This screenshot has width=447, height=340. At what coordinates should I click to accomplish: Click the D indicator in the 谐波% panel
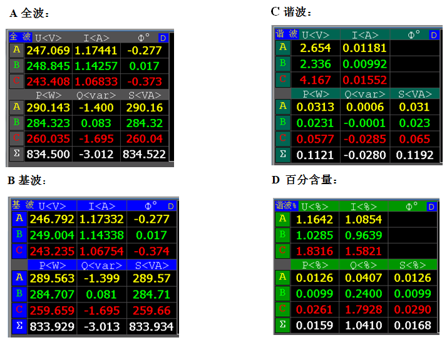coord(431,206)
